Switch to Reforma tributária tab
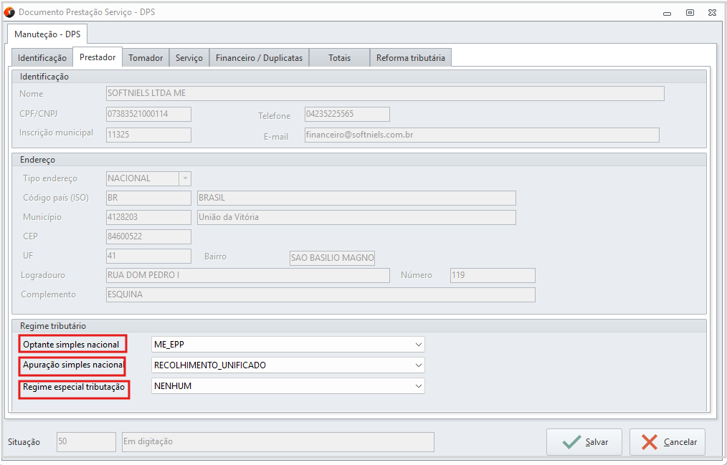 411,58
